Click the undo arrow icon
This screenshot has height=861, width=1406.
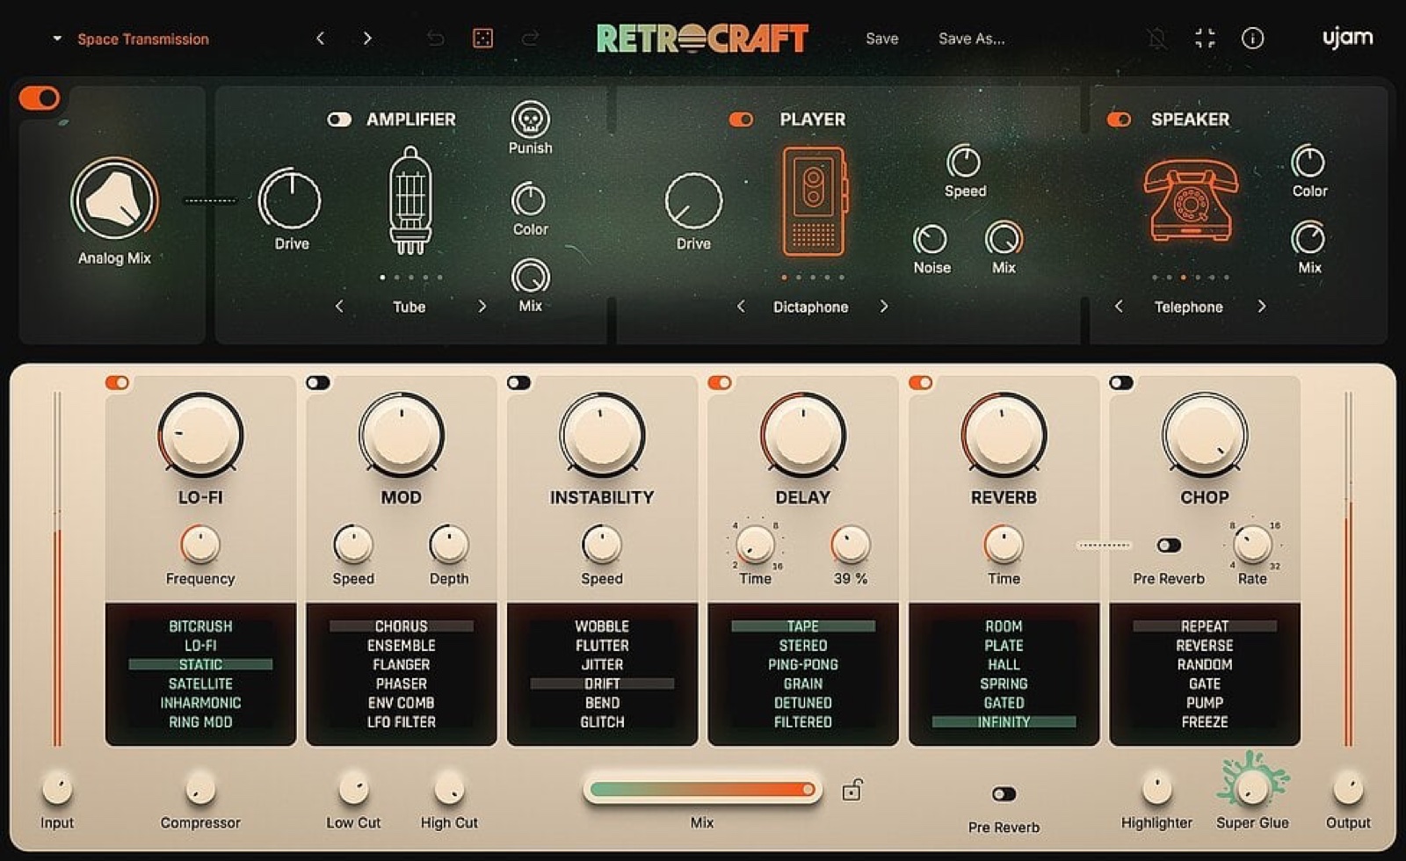pyautogui.click(x=435, y=38)
